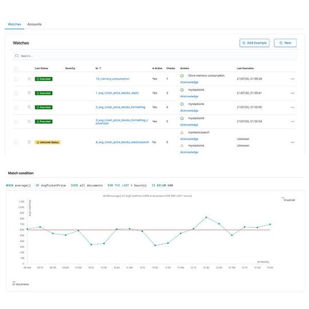Image resolution: width=309 pixels, height=309 pixels.
Task: Sort by the Severity column
Action: (x=70, y=68)
